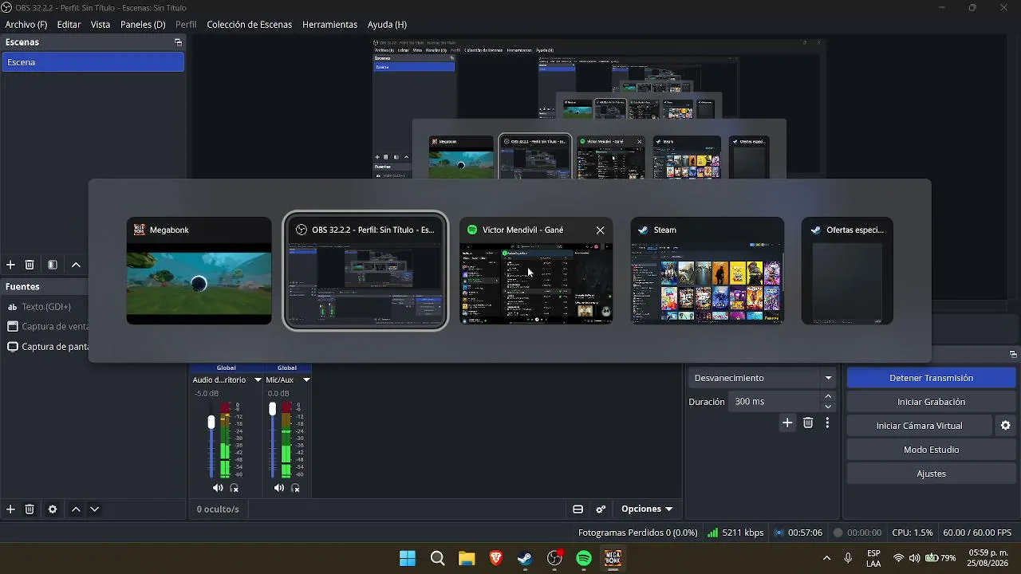Screen dimensions: 1021x574
Task: Toggle monitoring headphones for Mic/Aux
Action: 295,488
